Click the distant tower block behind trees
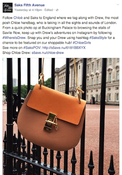122x175 pixels. (15, 83)
